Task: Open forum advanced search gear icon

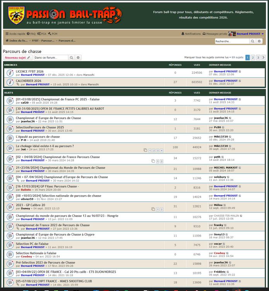Action: (x=78, y=58)
